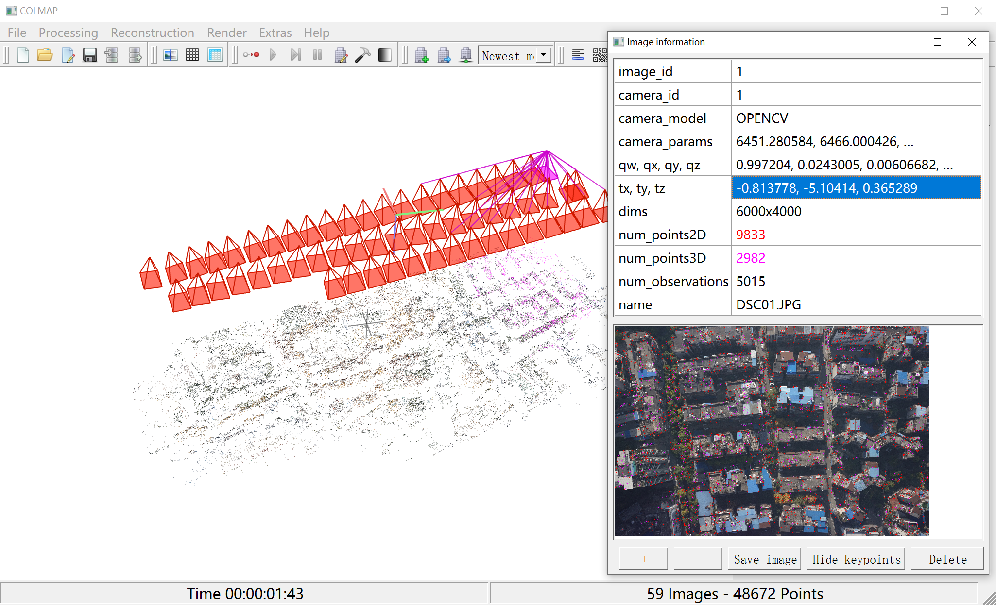The height and width of the screenshot is (605, 996).
Task: Click the bundle adjustment hammer icon
Action: 362,55
